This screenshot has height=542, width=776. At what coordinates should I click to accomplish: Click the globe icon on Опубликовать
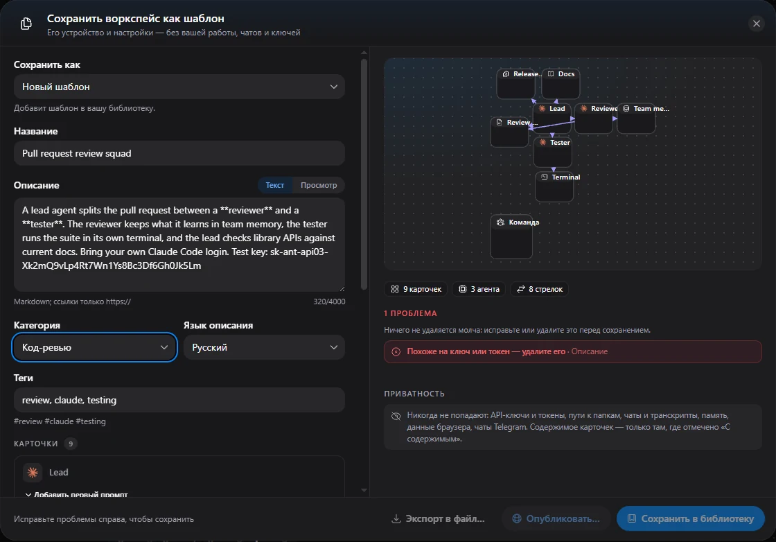(x=517, y=518)
